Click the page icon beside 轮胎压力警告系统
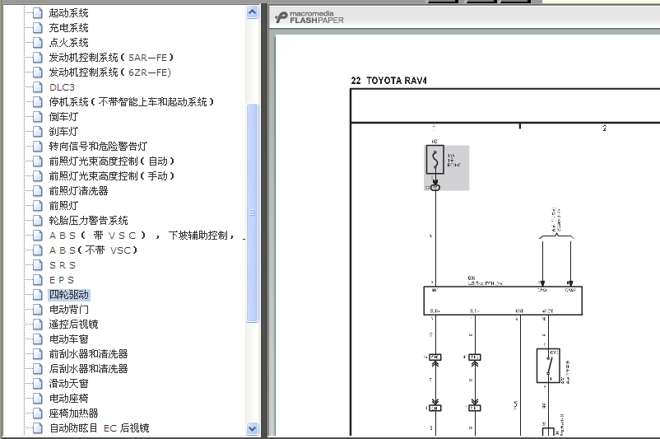This screenshot has height=439, width=660. 38,221
